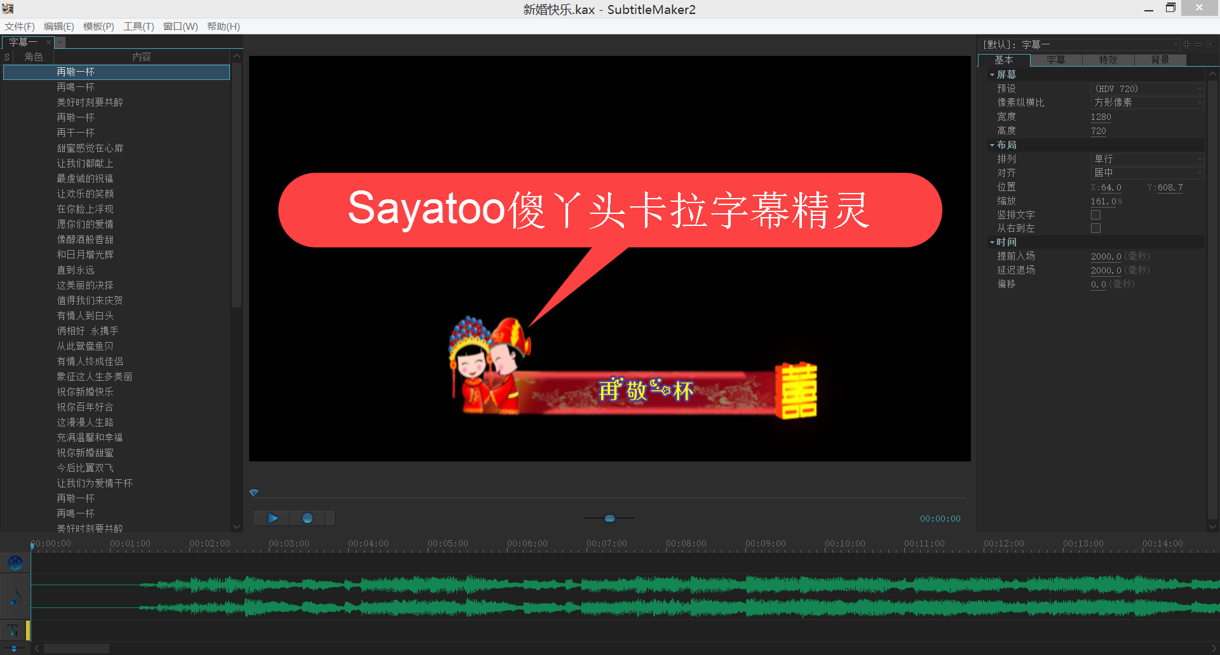Collapse the 屏幕 section

pos(992,75)
